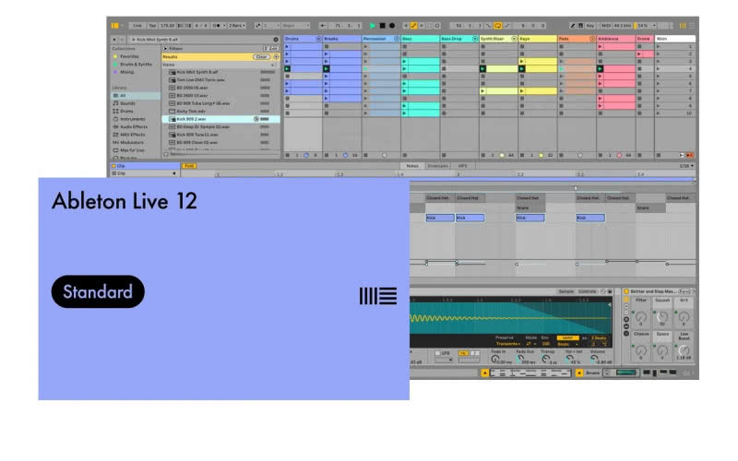Toggle the metronome button

point(217,26)
